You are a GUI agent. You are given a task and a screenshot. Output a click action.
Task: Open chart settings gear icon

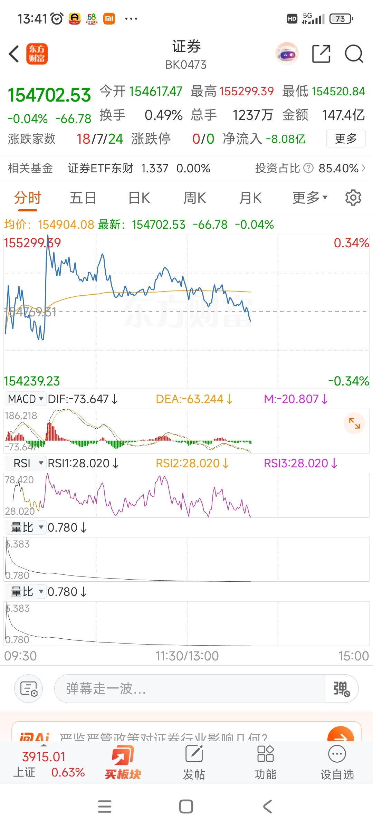tap(353, 198)
